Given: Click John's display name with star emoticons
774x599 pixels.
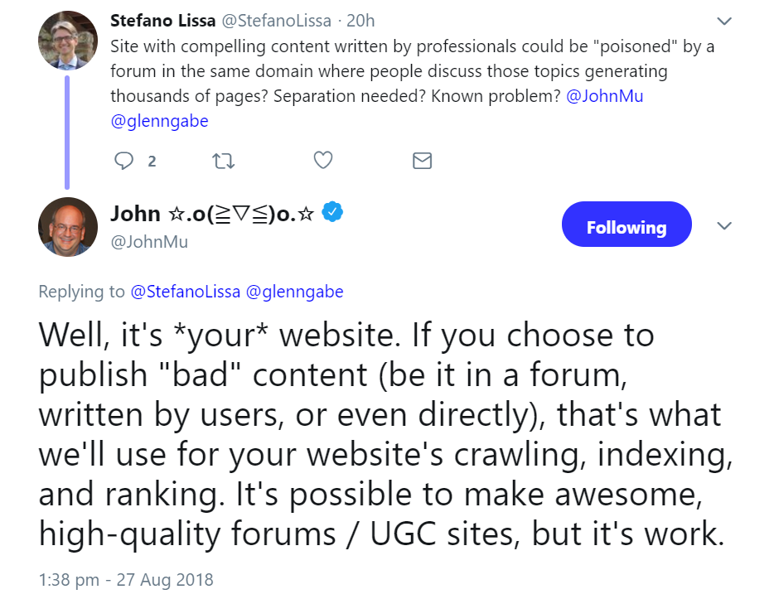Looking at the screenshot, I should [211, 213].
